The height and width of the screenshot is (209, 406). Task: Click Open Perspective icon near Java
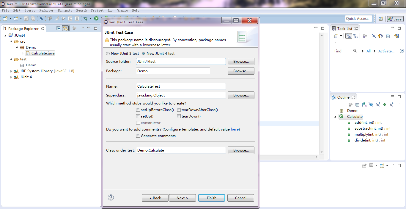(x=381, y=19)
